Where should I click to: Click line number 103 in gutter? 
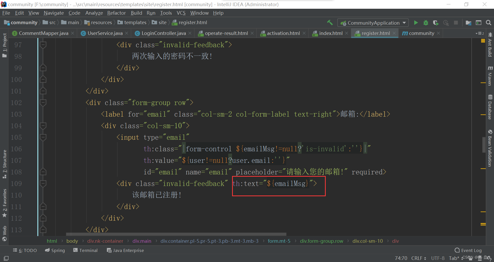(x=16, y=114)
